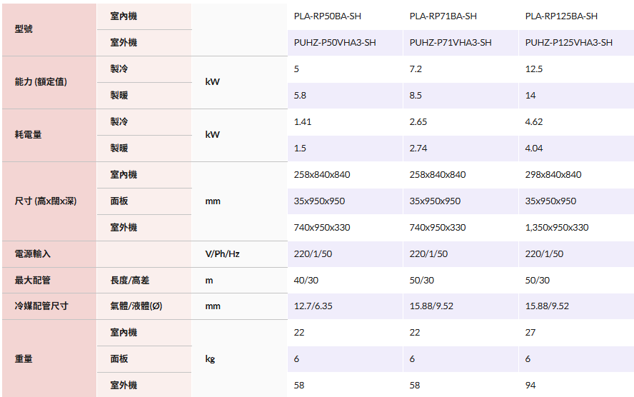Select the PLA-RP125BA-SH indoor model cell
Viewport: 634px width, 397px height.
click(x=576, y=16)
